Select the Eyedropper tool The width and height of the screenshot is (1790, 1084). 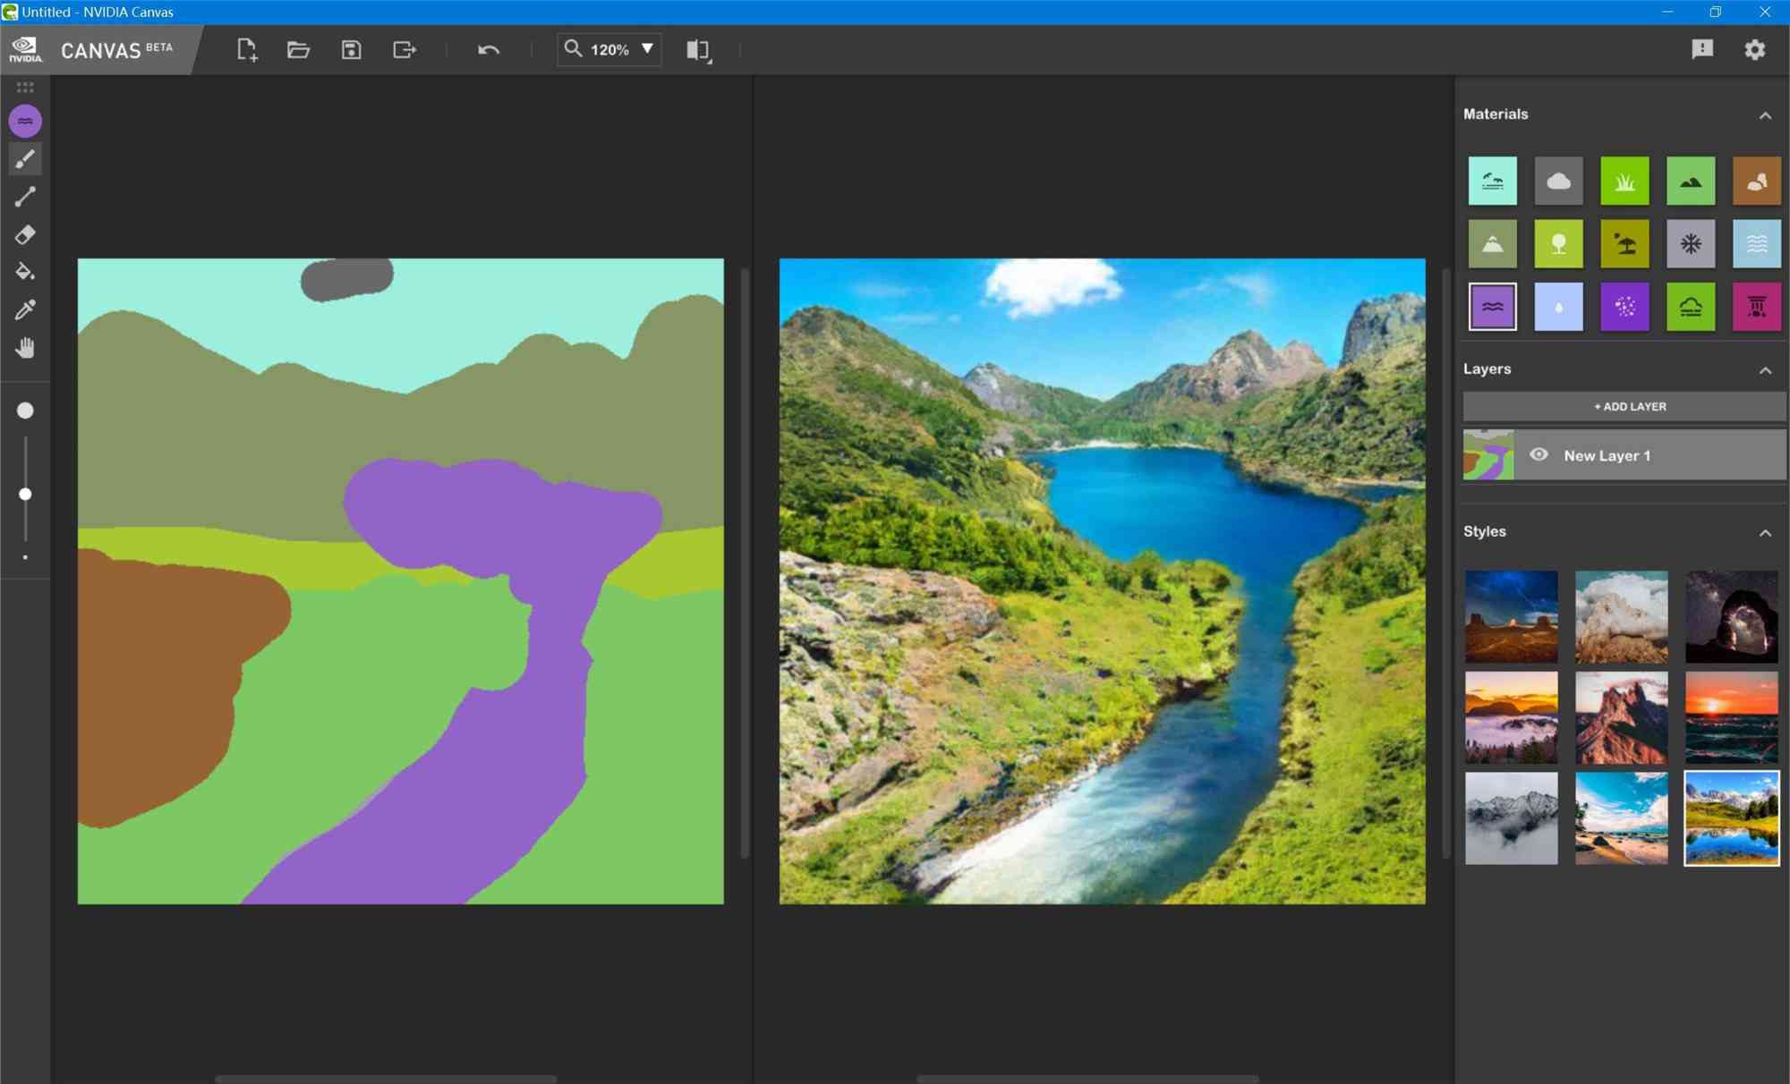click(x=26, y=310)
